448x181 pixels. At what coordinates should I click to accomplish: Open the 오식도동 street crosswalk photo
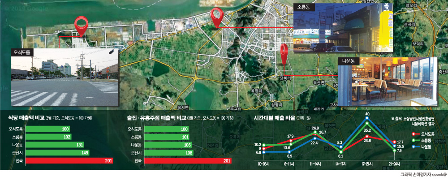click(65, 78)
